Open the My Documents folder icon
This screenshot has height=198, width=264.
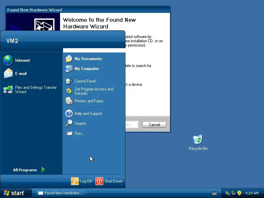pyautogui.click(x=69, y=59)
